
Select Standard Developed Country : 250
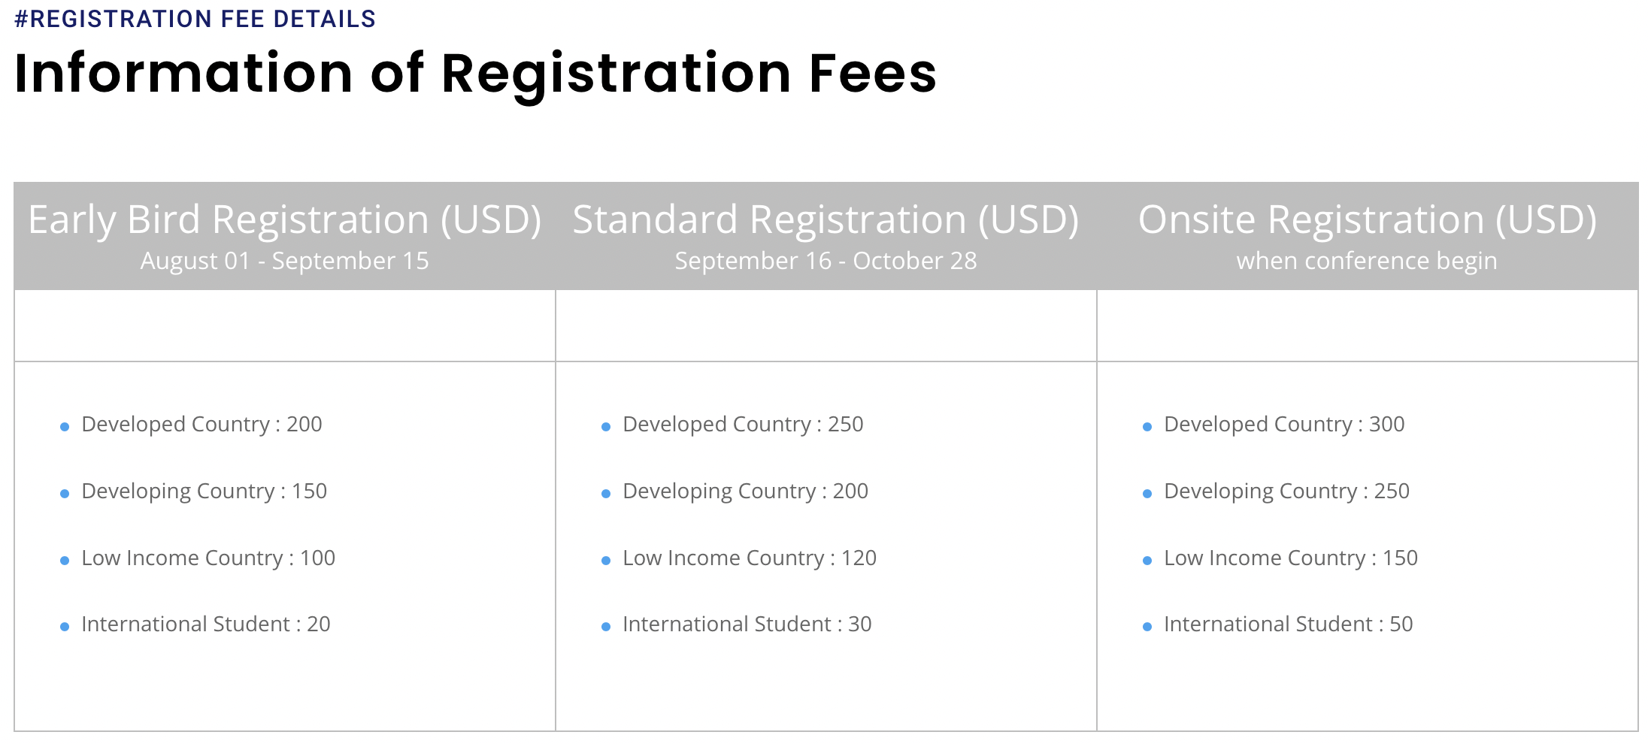click(x=743, y=425)
